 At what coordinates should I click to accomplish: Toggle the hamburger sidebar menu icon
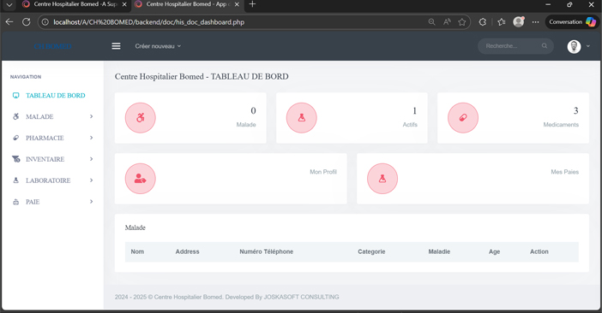point(116,46)
